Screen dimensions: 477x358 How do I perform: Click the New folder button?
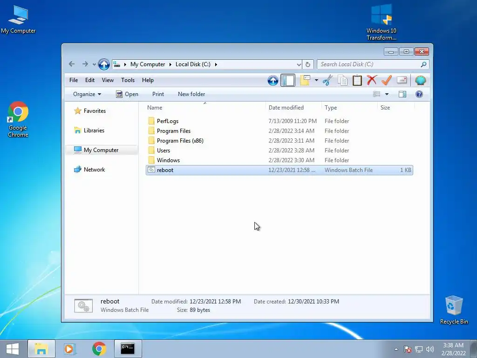pyautogui.click(x=191, y=94)
